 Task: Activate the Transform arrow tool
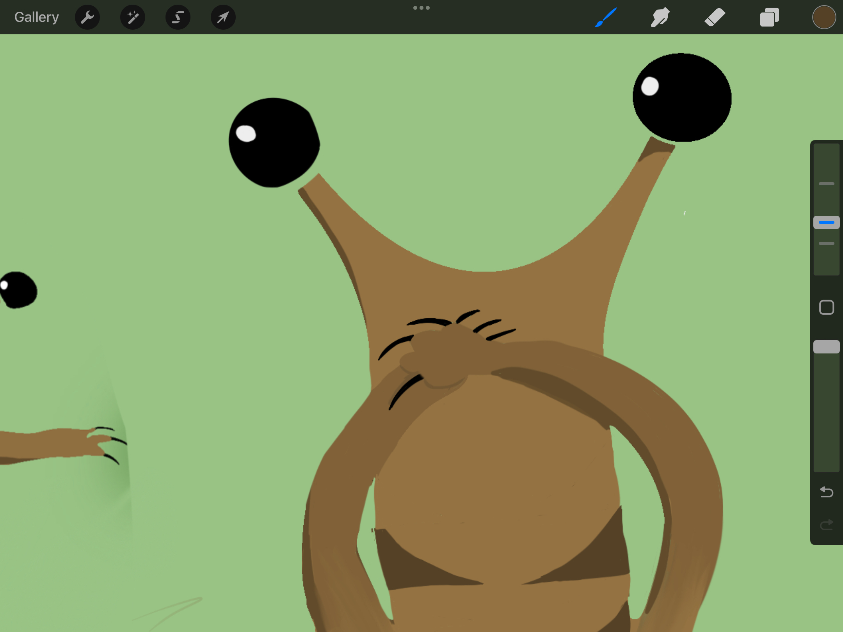pyautogui.click(x=223, y=17)
